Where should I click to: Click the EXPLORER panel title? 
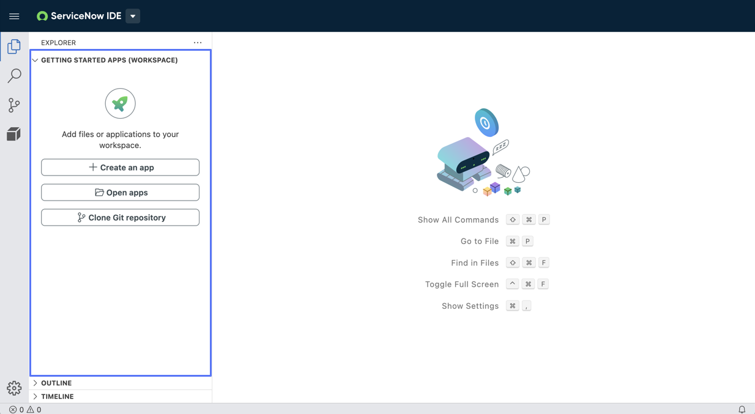(59, 43)
